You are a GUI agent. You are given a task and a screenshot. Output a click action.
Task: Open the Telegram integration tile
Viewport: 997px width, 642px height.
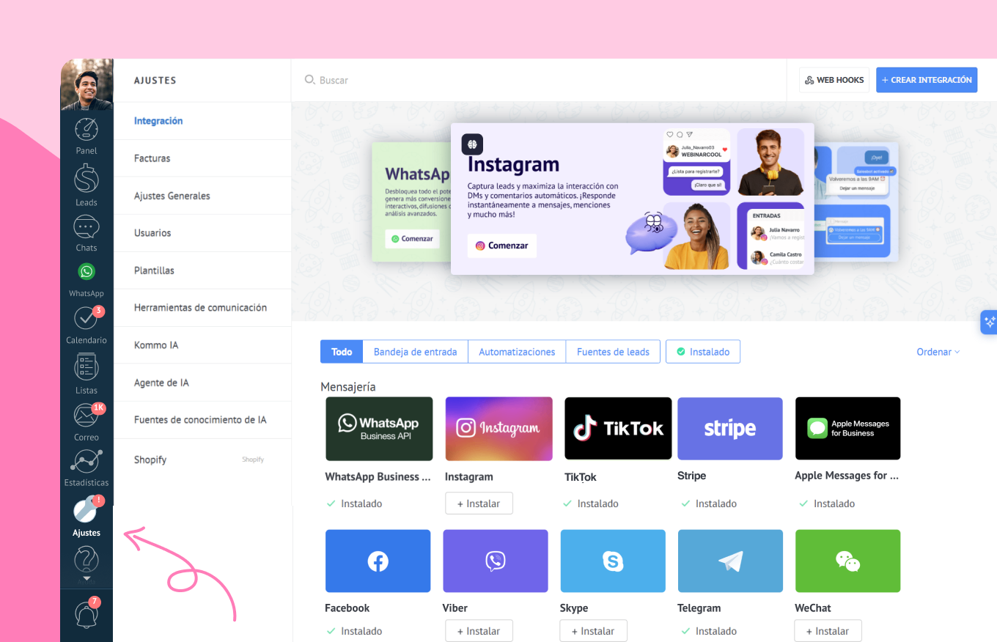pyautogui.click(x=730, y=561)
